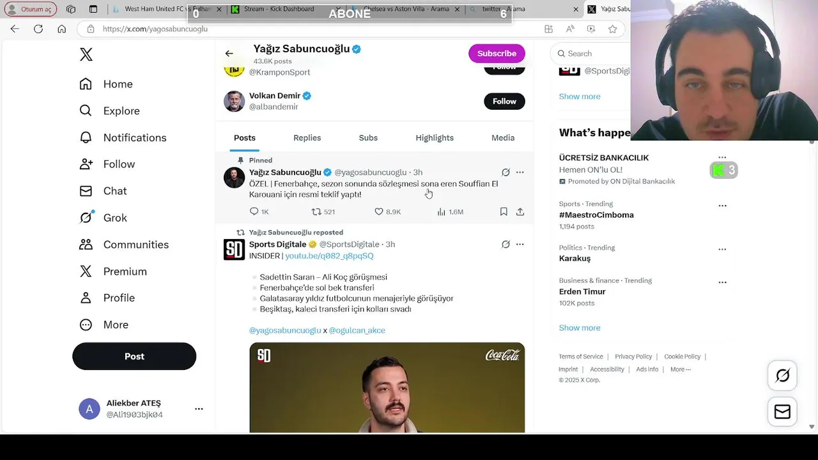Open options for Erden Timur trend
Image resolution: width=818 pixels, height=460 pixels.
(722, 282)
